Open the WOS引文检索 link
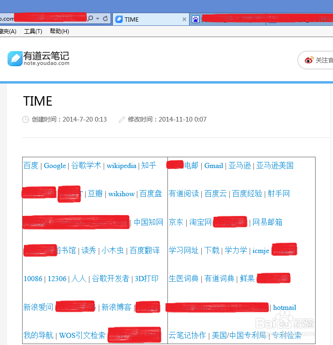This screenshot has width=333, height=345. click(x=82, y=335)
